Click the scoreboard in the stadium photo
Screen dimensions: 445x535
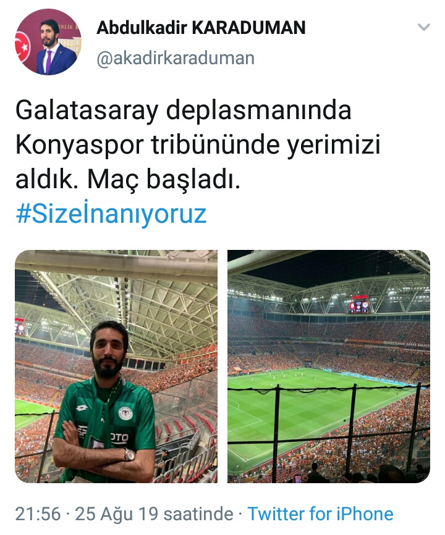tap(358, 305)
